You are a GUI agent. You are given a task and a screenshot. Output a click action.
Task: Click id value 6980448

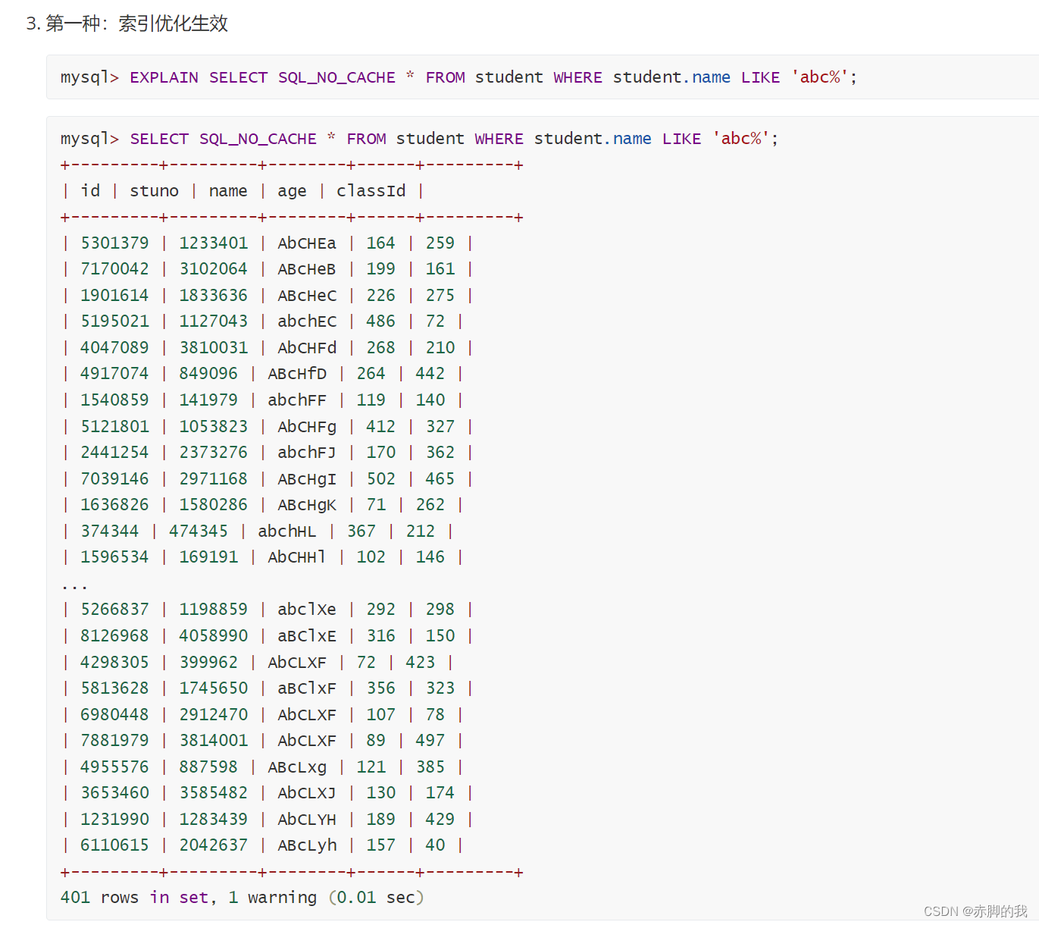[114, 715]
